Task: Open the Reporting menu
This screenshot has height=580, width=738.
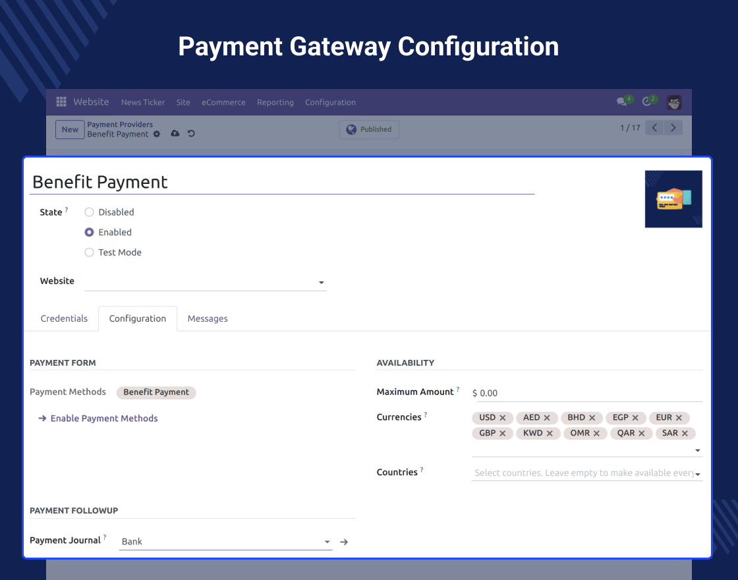Action: [x=275, y=102]
